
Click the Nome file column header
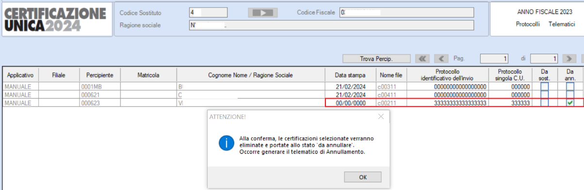[391, 75]
